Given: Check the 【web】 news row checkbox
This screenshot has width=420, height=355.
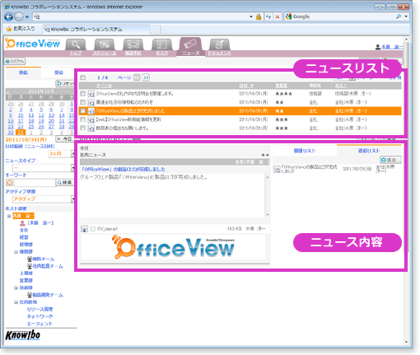Looking at the screenshot, I should coord(82,119).
